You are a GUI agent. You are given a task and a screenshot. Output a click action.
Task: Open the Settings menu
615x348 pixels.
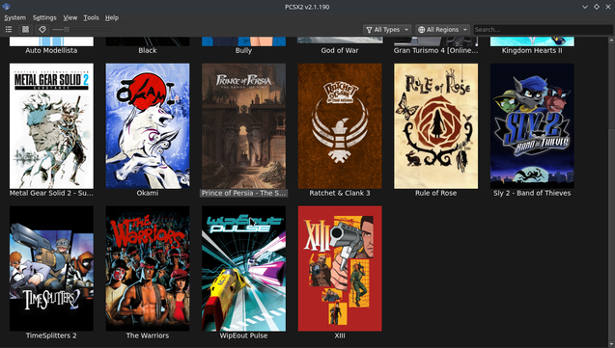[44, 17]
